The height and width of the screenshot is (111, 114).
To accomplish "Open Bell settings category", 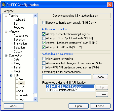I will tap(16, 24).
